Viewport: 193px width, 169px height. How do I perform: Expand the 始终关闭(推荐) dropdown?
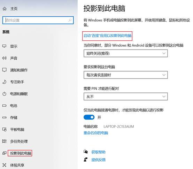[x=126, y=53]
